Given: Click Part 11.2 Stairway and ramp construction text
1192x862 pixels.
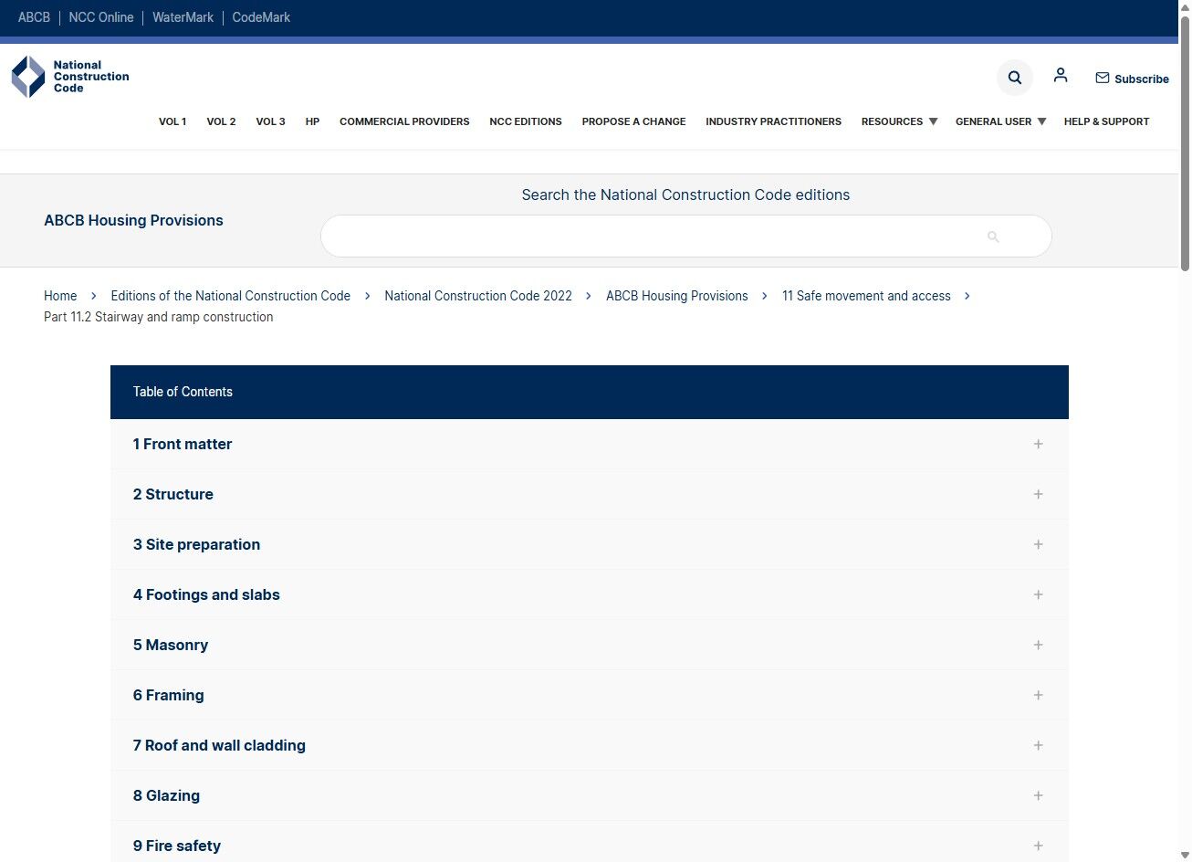Looking at the screenshot, I should click(159, 317).
